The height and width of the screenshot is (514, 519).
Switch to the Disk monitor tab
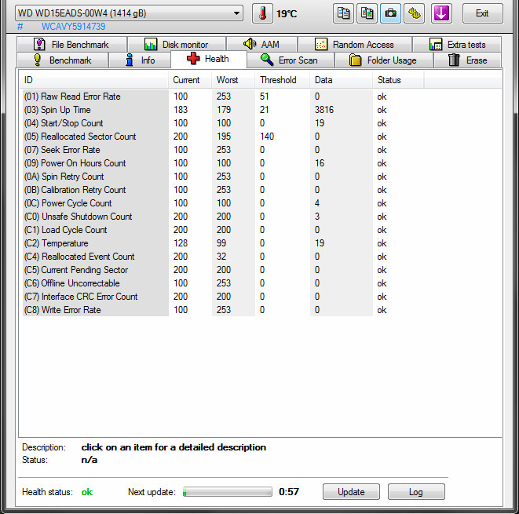click(177, 44)
